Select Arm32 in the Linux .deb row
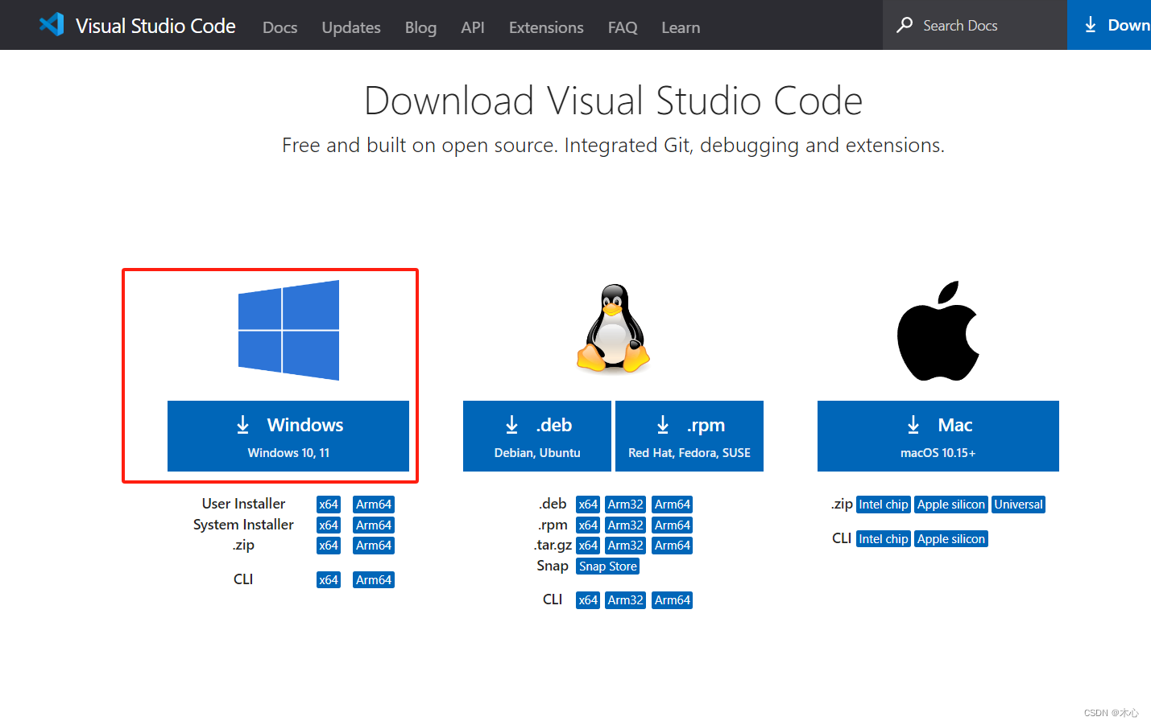 click(626, 505)
